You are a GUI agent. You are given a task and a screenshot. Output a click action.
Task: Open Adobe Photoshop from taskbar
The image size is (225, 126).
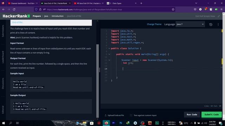coord(121,123)
